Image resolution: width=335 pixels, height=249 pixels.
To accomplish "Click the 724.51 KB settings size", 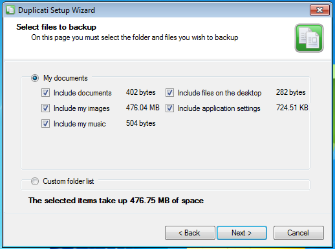I will (x=292, y=108).
